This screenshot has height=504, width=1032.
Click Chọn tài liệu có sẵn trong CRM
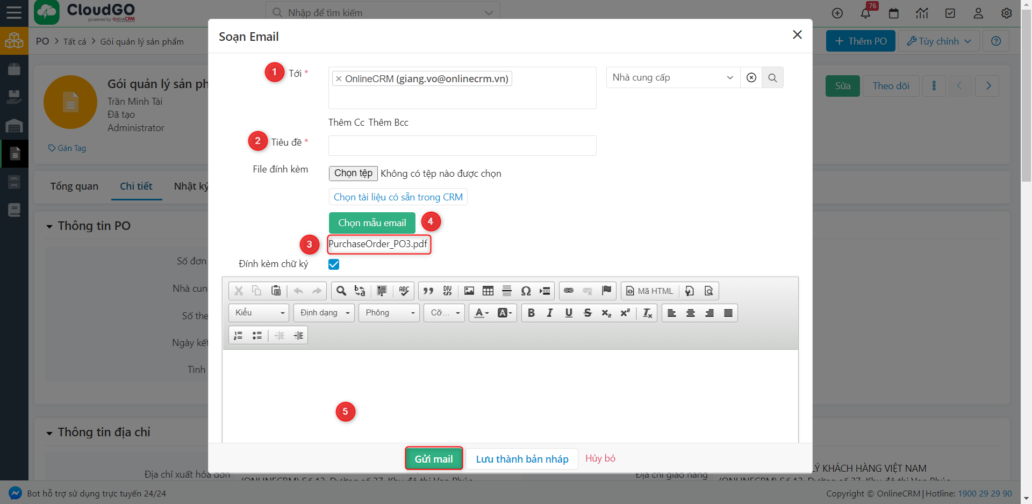coord(398,197)
